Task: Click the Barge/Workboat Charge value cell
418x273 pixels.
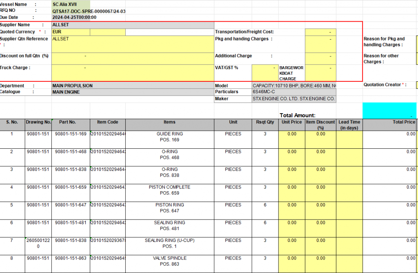Action: click(x=320, y=73)
